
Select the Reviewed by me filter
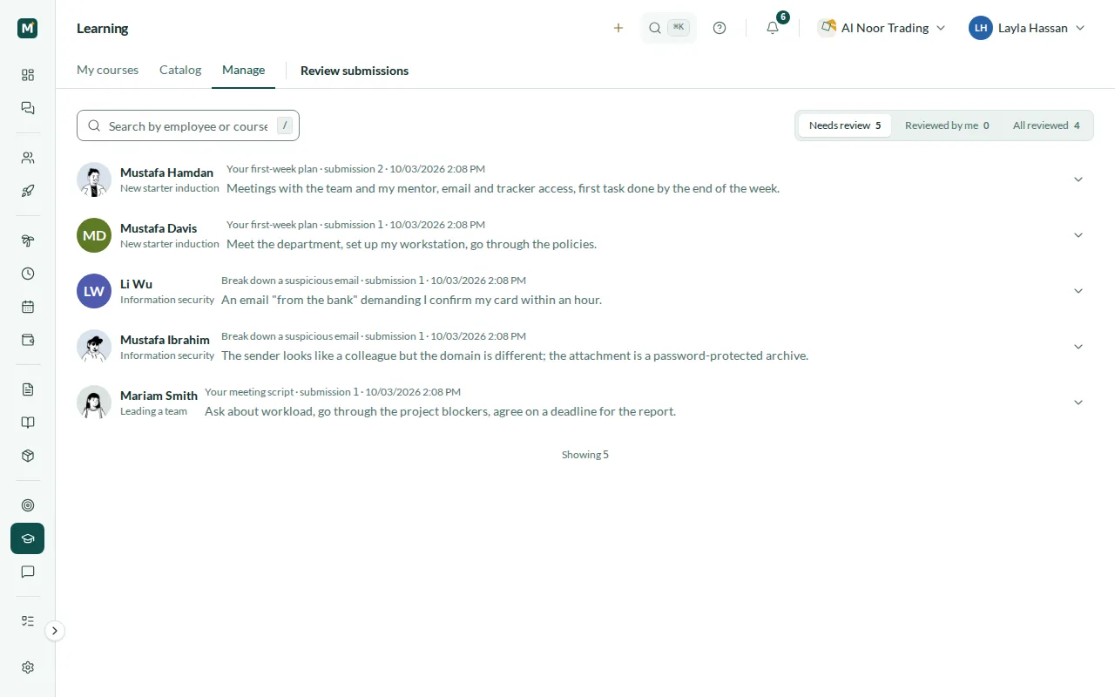947,125
